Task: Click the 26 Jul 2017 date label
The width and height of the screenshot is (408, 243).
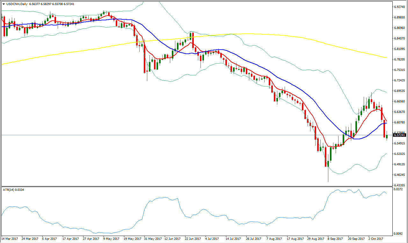Action: tap(254, 238)
